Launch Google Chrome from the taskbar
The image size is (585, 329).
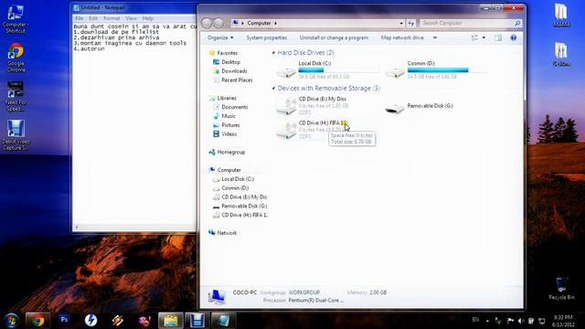(37, 320)
